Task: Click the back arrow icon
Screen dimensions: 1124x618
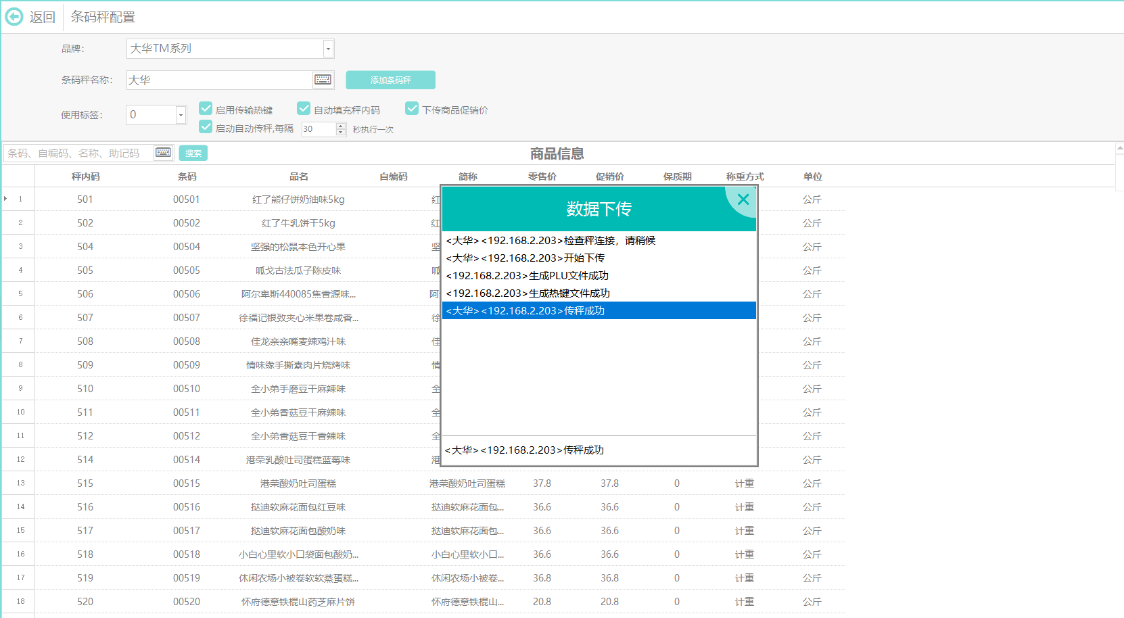Action: click(14, 16)
